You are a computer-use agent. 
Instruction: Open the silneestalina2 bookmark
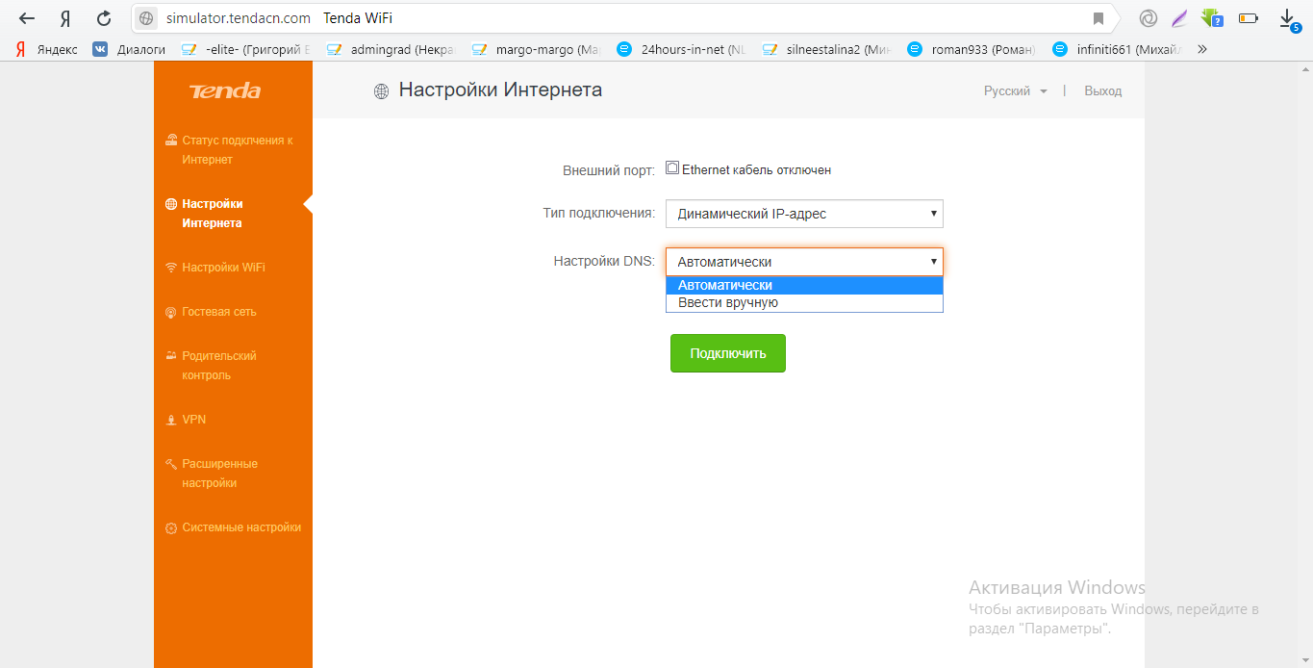click(x=826, y=49)
